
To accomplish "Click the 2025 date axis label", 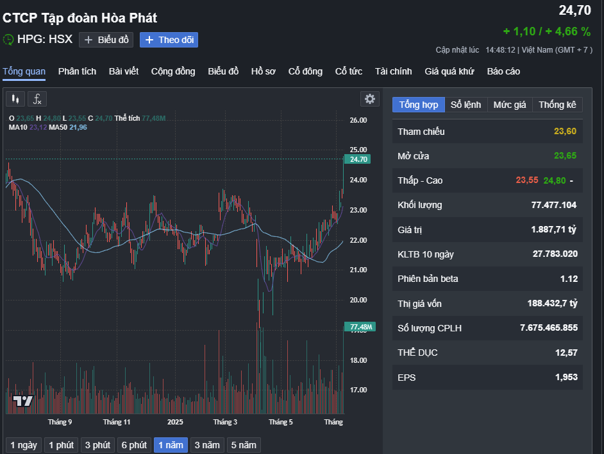I will point(175,422).
